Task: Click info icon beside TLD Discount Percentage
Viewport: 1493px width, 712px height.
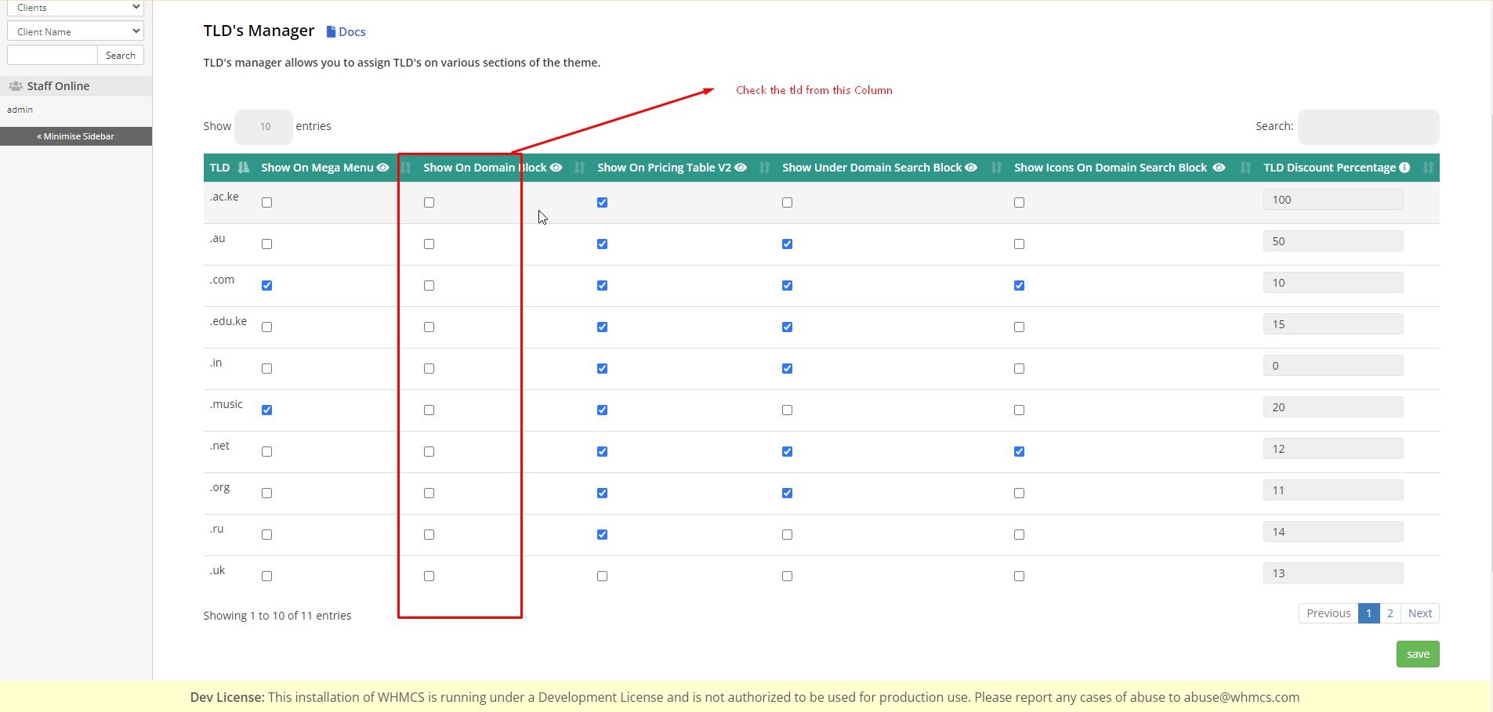Action: tap(1404, 168)
